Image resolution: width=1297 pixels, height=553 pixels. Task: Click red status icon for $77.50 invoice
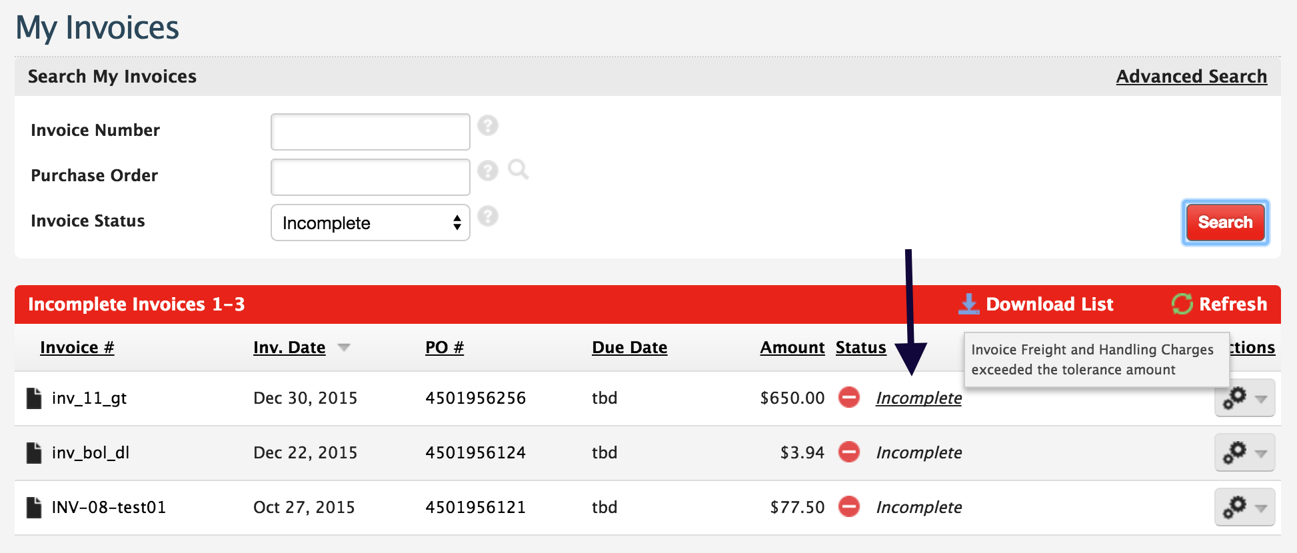[x=848, y=506]
